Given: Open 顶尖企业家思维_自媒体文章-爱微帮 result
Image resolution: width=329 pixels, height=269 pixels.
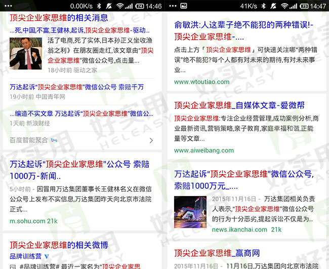Looking at the screenshot, I should coord(239,105).
